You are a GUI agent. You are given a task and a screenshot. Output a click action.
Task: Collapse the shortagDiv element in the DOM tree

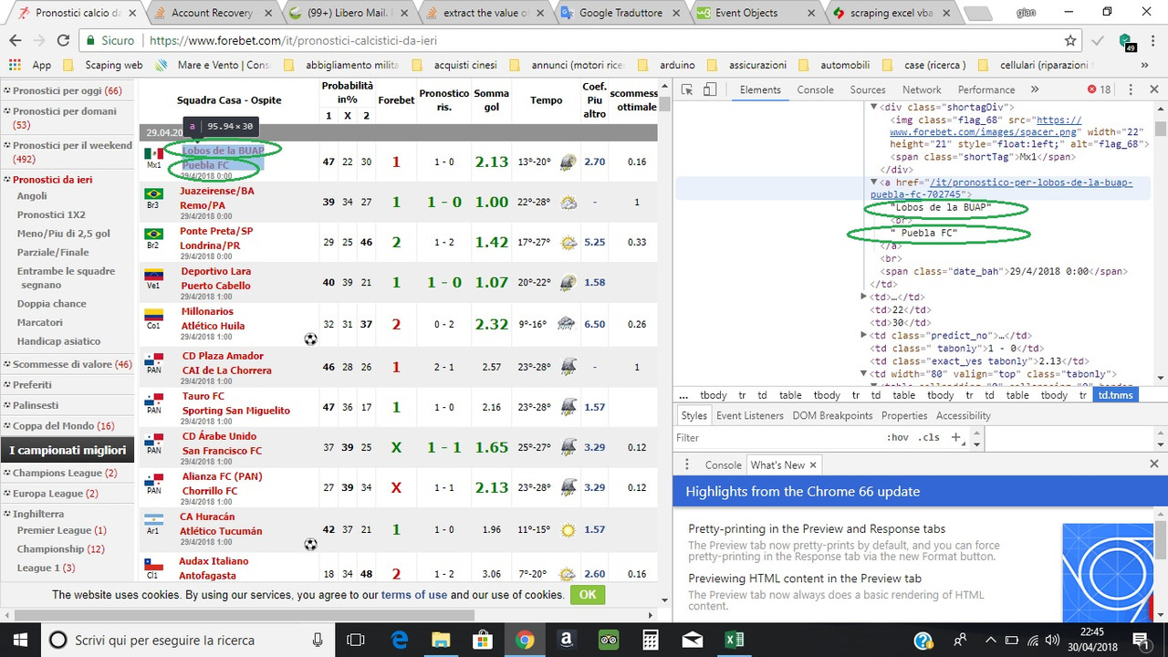(873, 107)
